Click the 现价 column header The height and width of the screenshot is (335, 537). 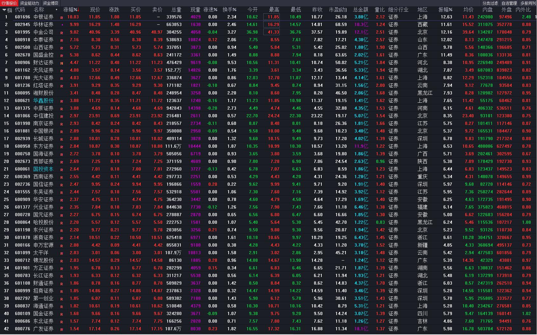click(95, 10)
